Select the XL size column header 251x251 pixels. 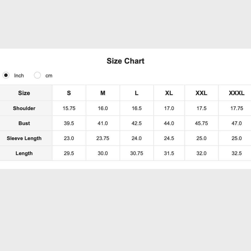[x=169, y=93]
